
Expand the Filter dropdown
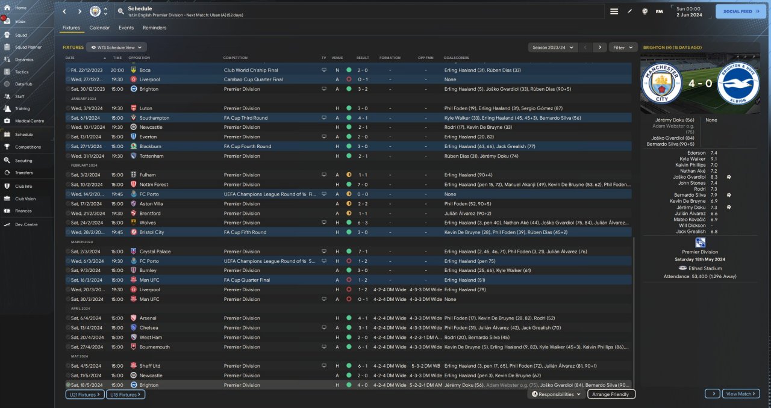pos(623,47)
